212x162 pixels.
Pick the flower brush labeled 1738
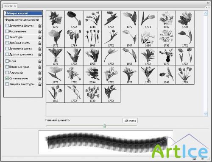[185, 19]
